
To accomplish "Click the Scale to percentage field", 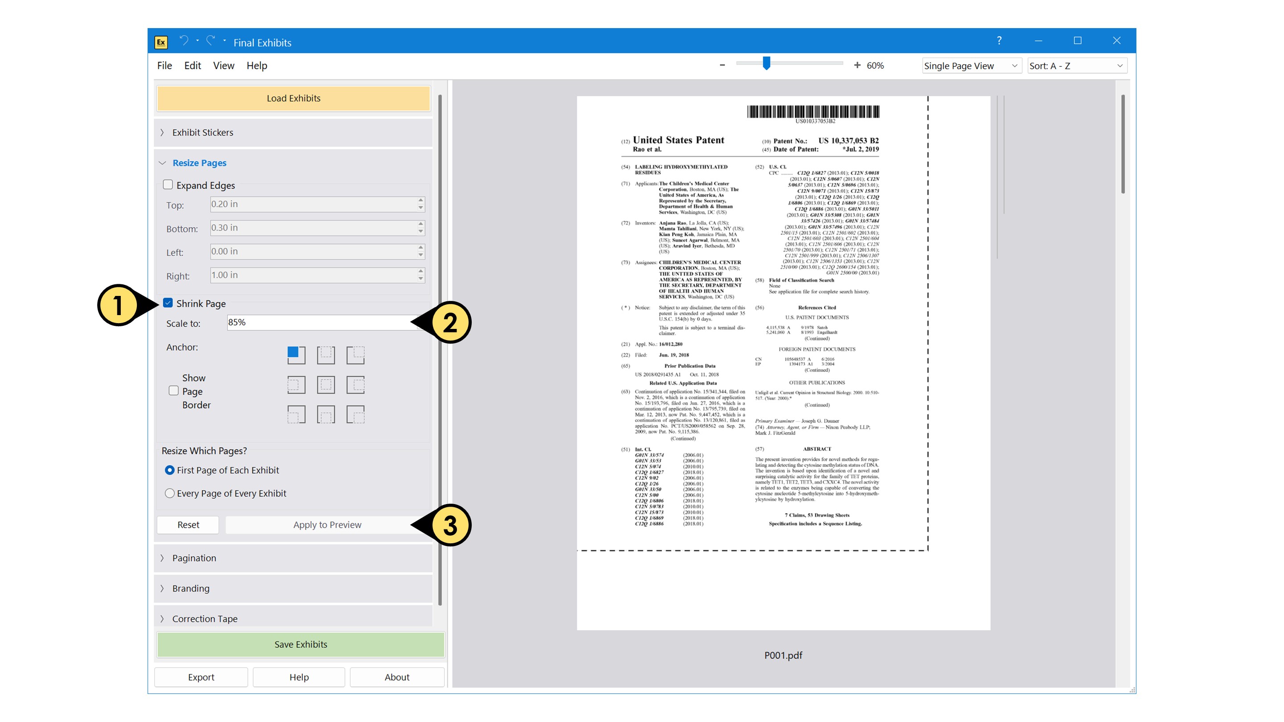I will click(x=319, y=322).
